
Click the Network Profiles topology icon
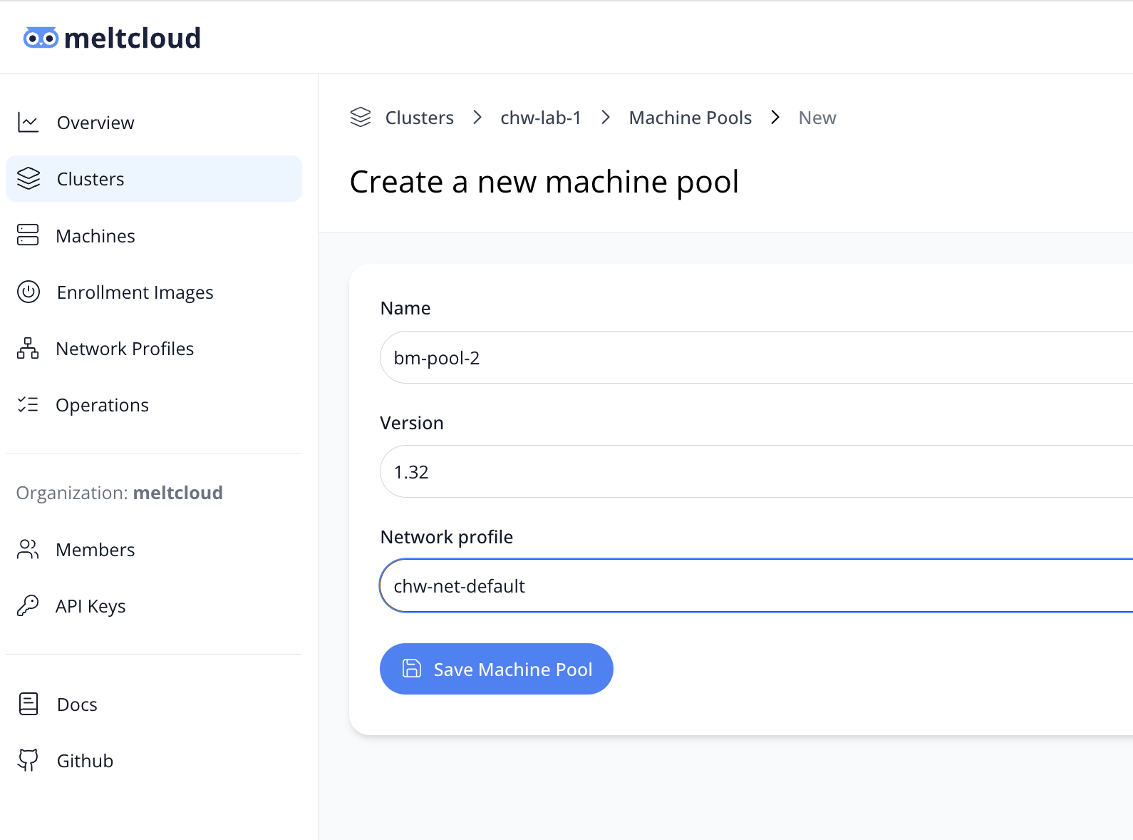[28, 349]
